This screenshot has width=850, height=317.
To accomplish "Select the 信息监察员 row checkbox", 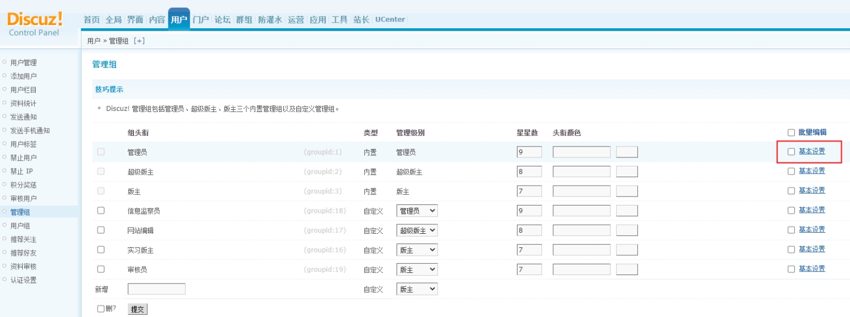I will click(x=101, y=211).
